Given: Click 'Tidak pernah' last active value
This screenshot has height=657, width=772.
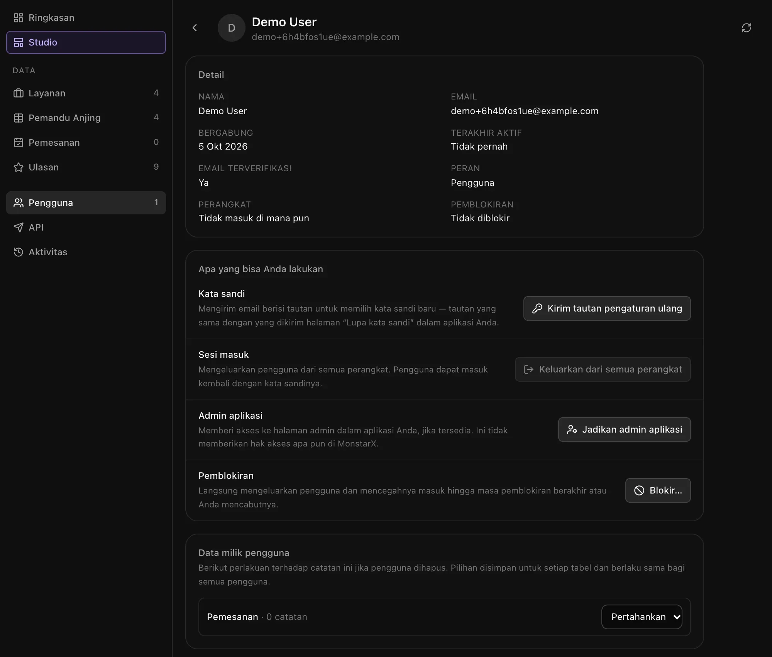Looking at the screenshot, I should 479,147.
